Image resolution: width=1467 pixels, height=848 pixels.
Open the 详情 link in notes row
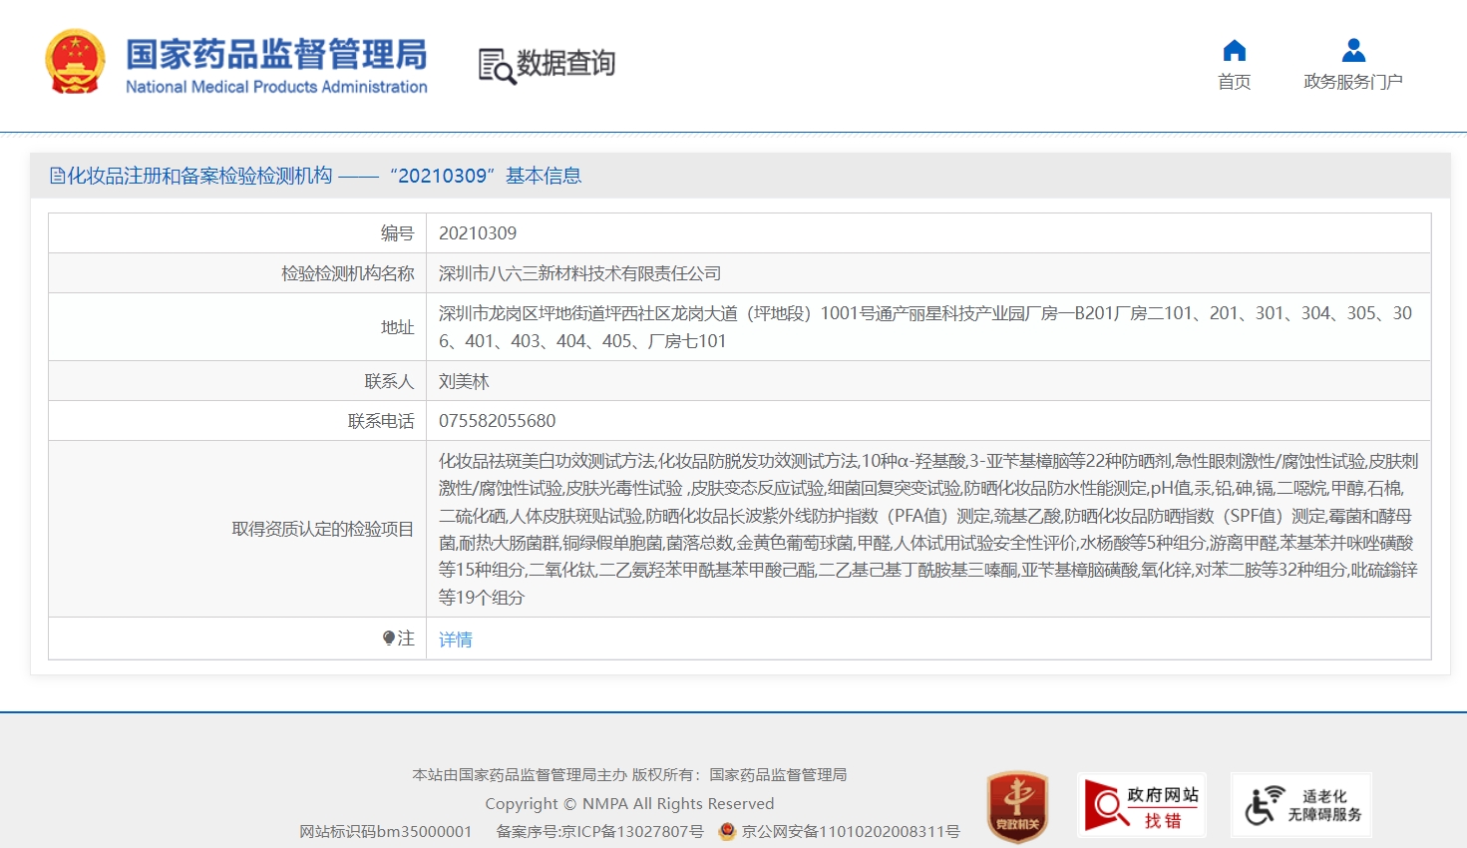coord(456,639)
